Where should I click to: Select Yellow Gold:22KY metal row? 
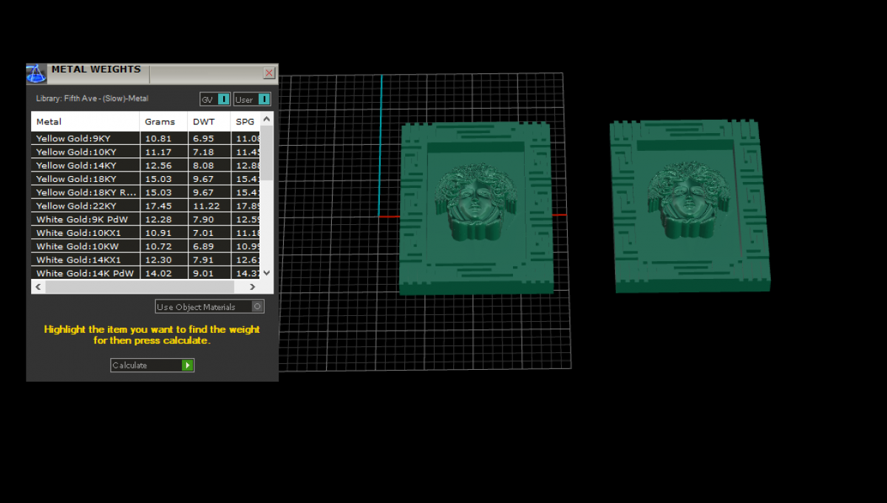coord(85,206)
